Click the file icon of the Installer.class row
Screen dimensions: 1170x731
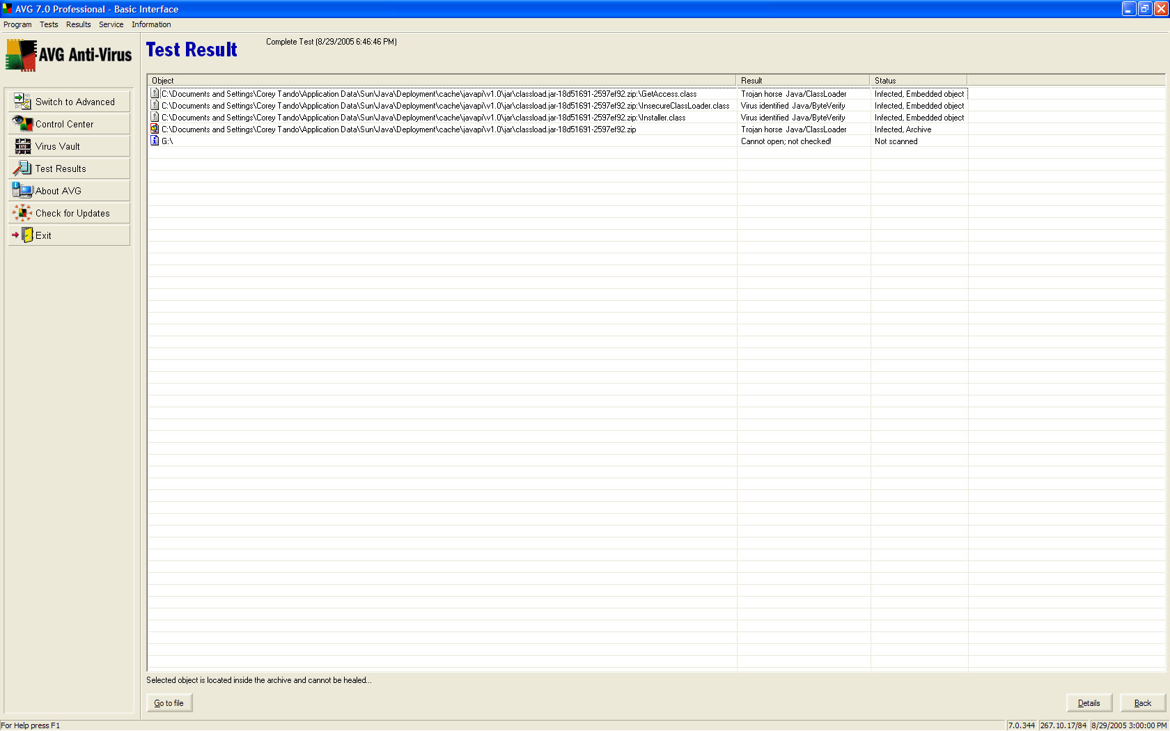pos(155,117)
